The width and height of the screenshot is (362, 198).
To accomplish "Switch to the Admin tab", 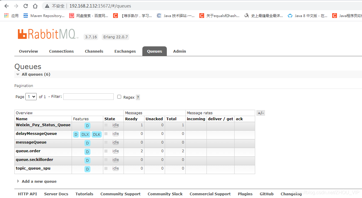I will tap(180, 51).
